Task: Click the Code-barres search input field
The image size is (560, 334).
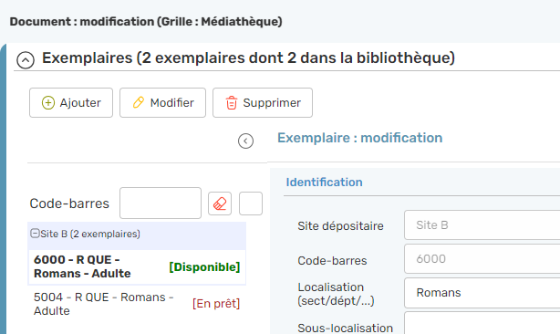Action: [x=161, y=203]
